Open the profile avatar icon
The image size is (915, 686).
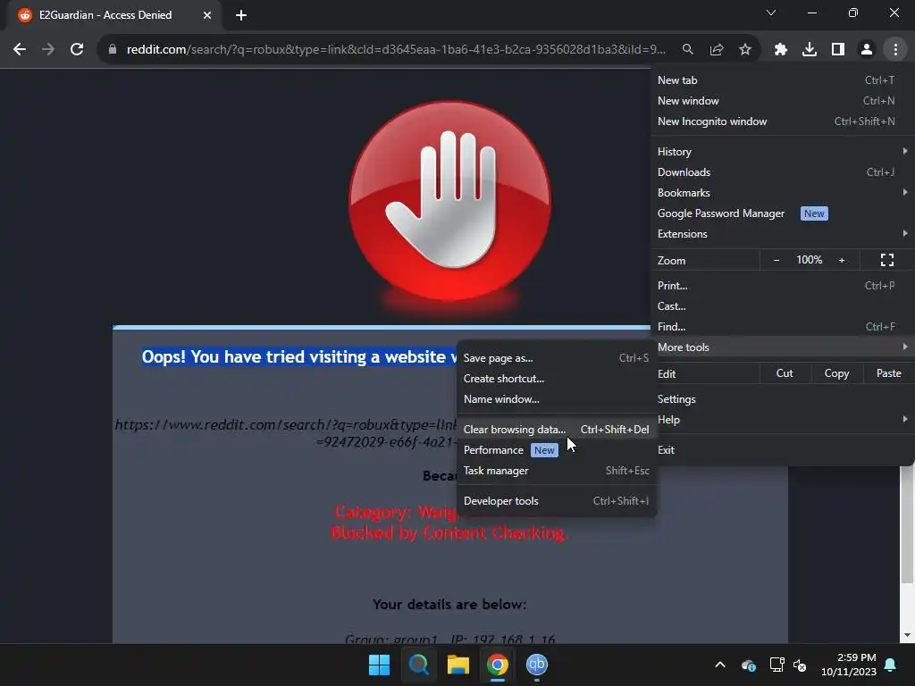(867, 50)
